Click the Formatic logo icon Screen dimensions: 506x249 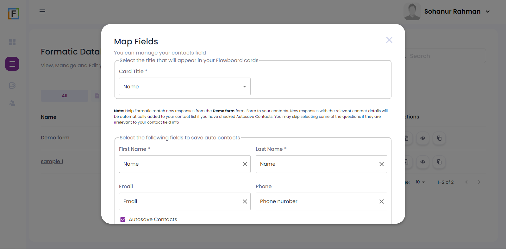14,14
